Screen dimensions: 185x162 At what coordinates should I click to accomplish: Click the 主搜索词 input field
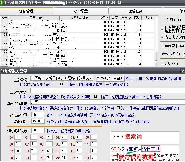(x=61, y=78)
